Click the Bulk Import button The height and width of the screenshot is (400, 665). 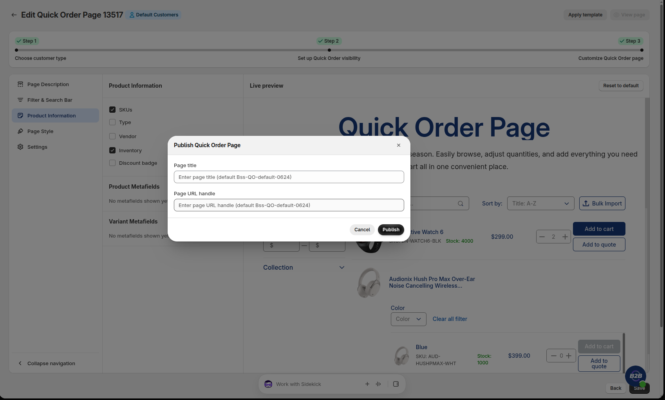point(602,204)
